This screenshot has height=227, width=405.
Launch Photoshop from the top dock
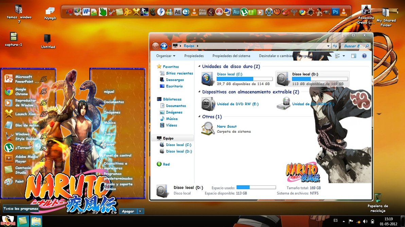335,12
